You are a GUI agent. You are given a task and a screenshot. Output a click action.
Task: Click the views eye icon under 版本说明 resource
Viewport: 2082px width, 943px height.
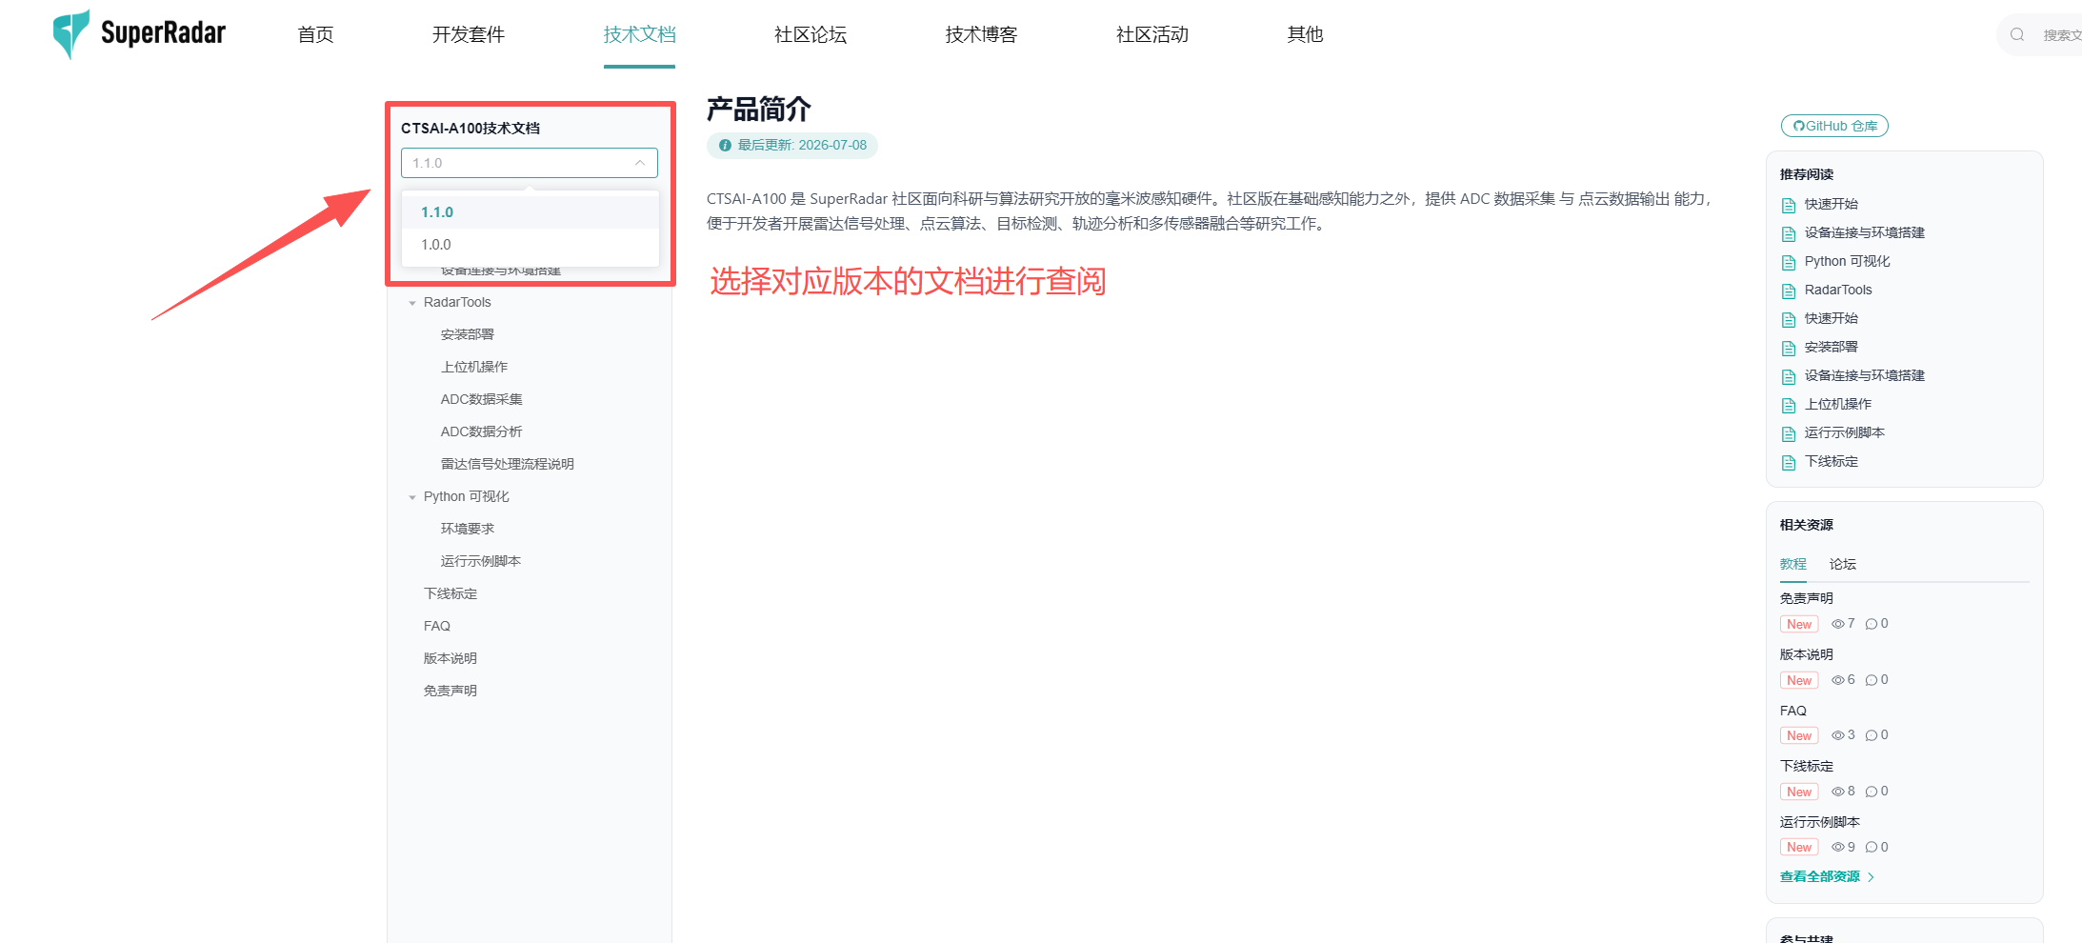pos(1838,680)
